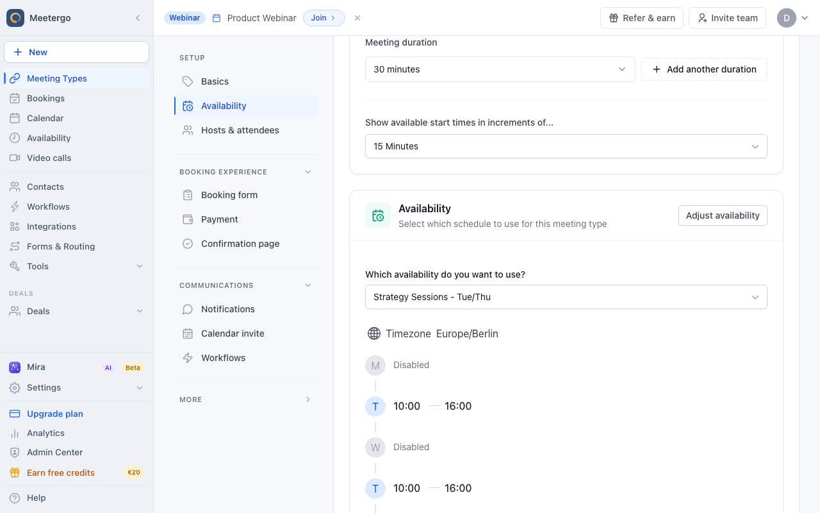
Task: Click the user avatar D
Action: pos(787,18)
